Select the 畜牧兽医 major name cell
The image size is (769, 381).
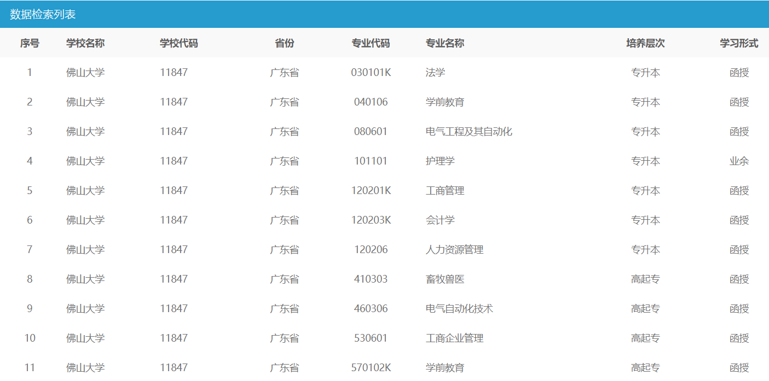pyautogui.click(x=445, y=279)
